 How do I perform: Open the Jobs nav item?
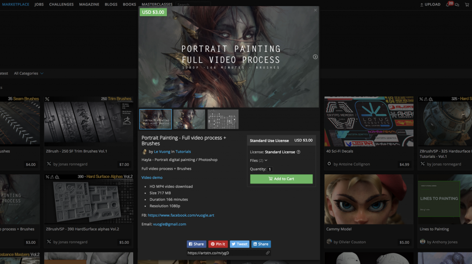pyautogui.click(x=39, y=4)
